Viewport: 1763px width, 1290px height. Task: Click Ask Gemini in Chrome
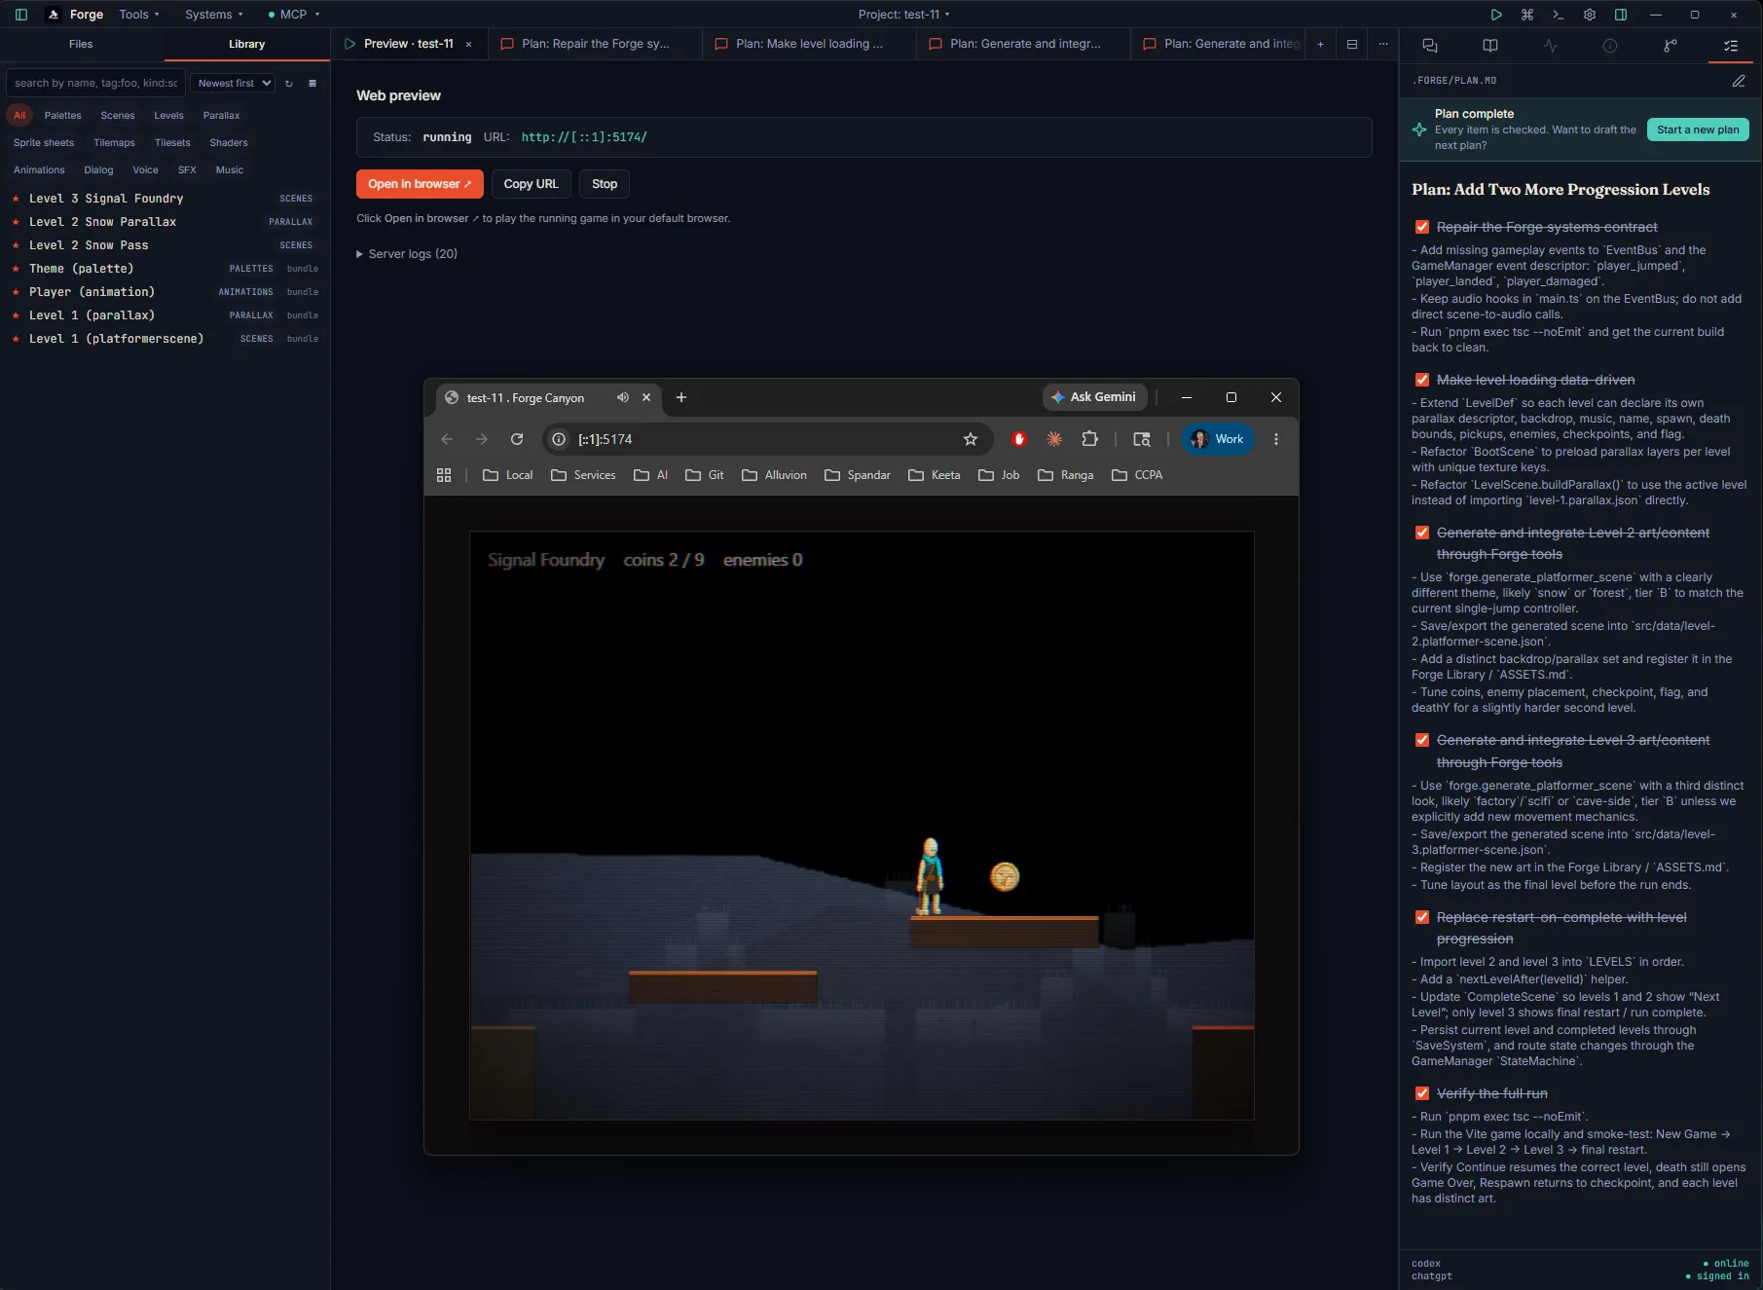click(x=1094, y=397)
